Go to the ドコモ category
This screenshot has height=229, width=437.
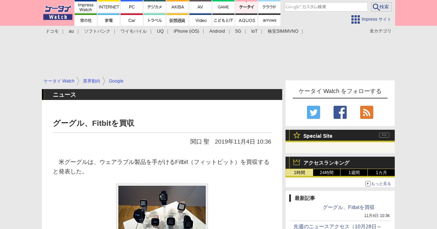(52, 31)
